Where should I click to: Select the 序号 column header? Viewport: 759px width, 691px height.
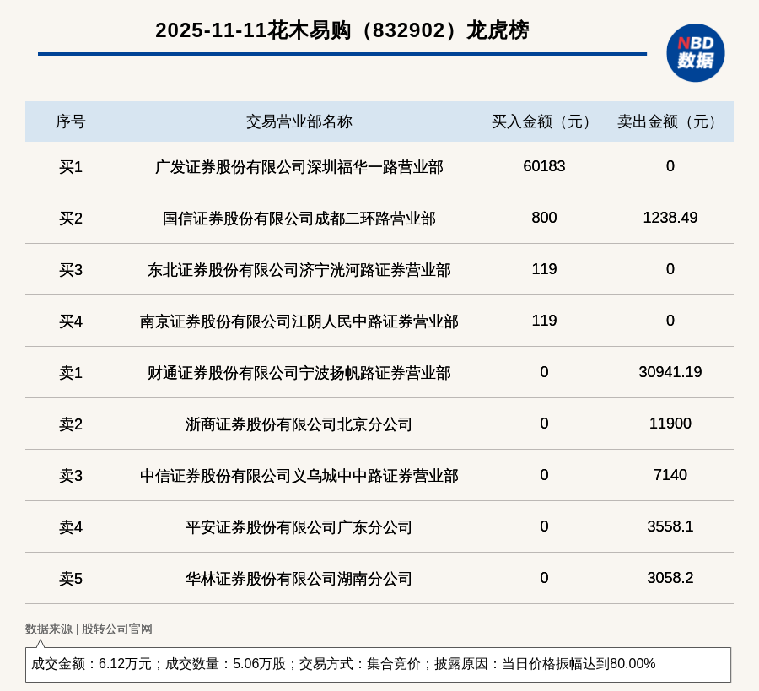[71, 121]
